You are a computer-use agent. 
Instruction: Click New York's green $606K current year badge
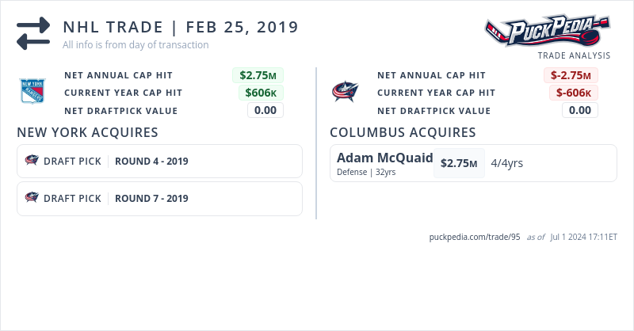(261, 93)
